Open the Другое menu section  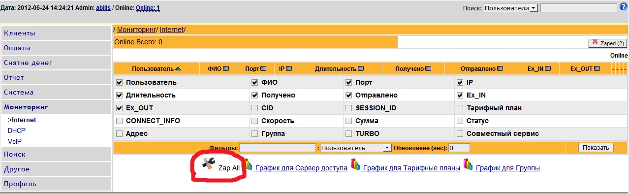[x=56, y=169]
